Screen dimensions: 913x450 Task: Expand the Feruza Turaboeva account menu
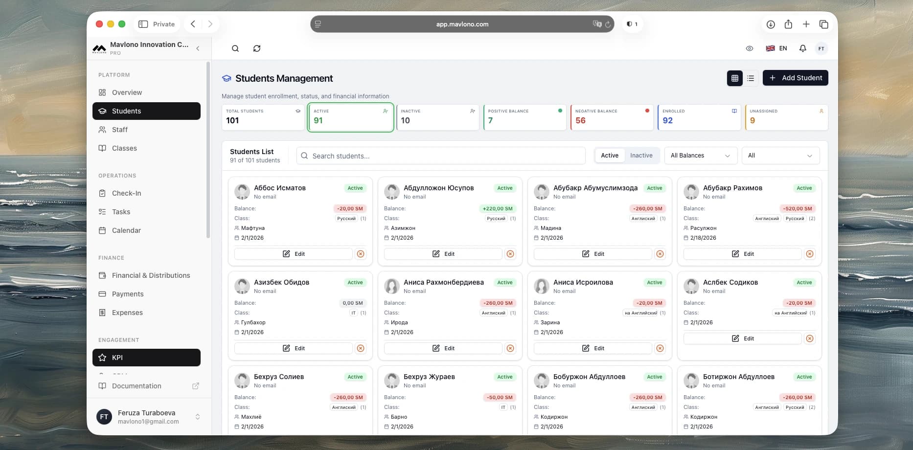(198, 417)
